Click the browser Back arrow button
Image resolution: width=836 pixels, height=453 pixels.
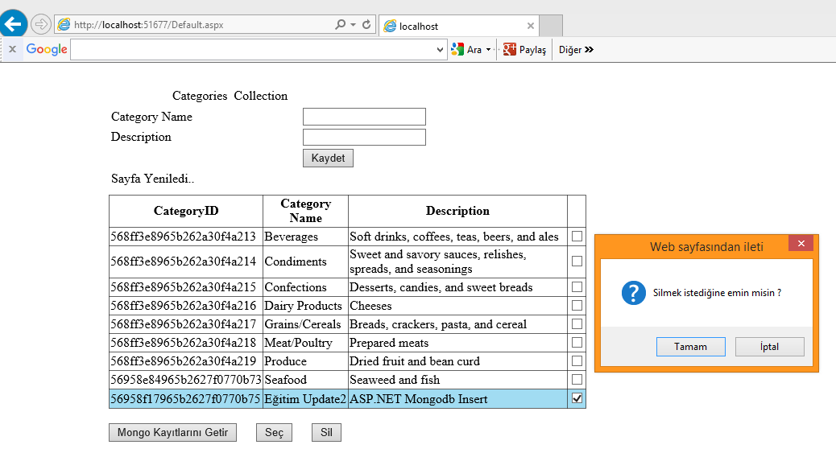14,24
